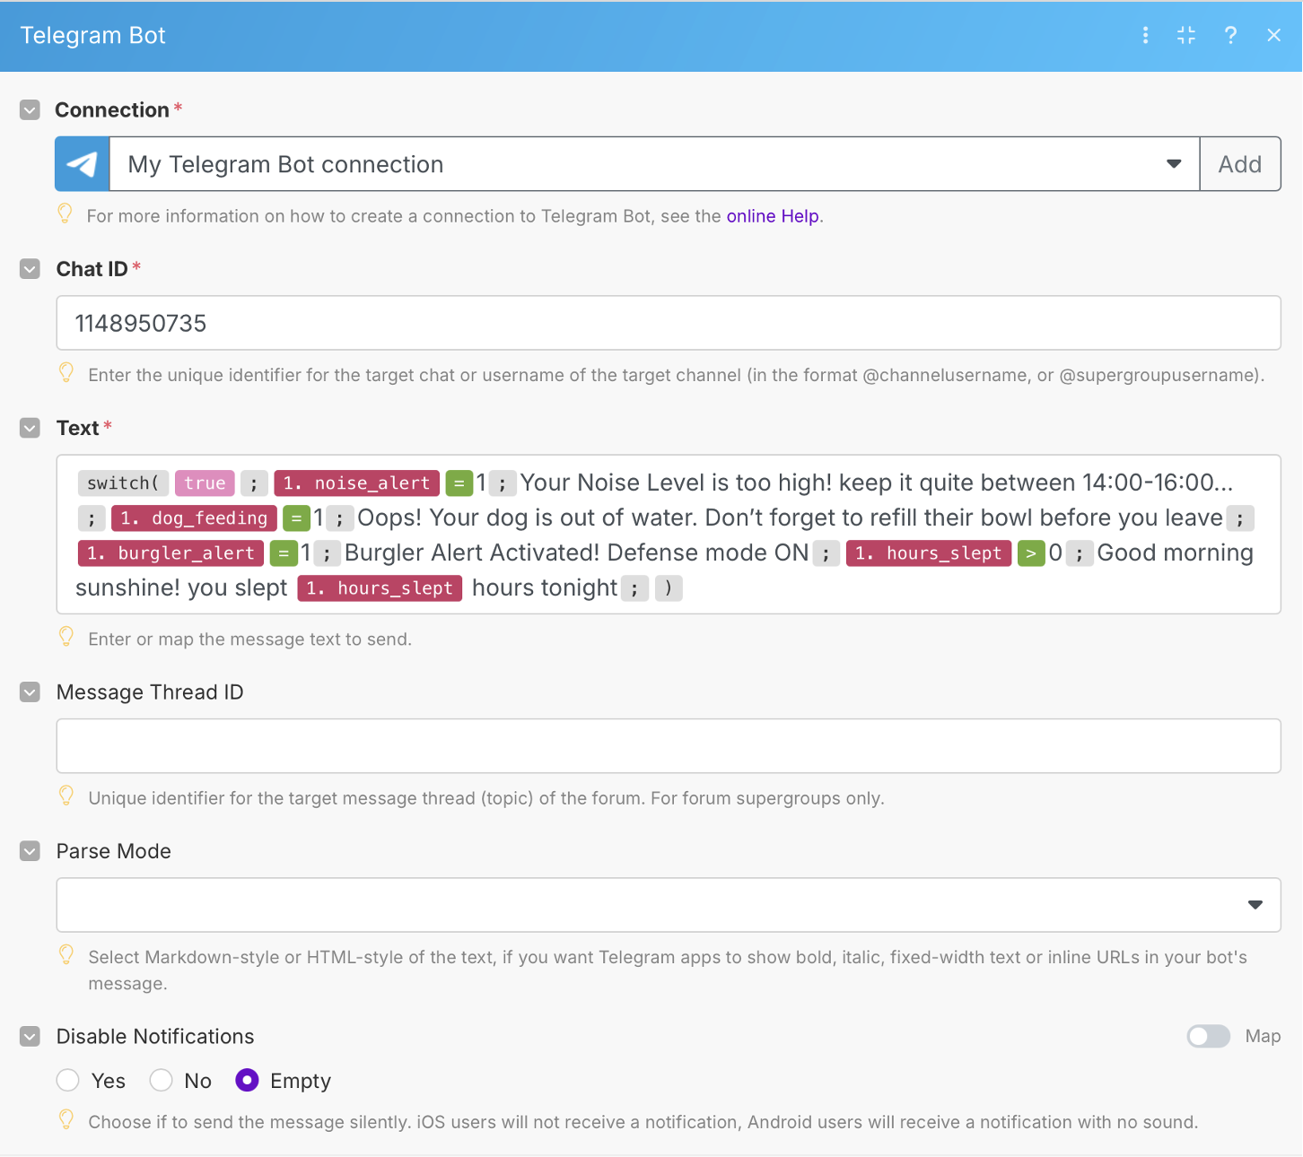The height and width of the screenshot is (1157, 1303).
Task: Open the online Help link
Action: tap(773, 216)
